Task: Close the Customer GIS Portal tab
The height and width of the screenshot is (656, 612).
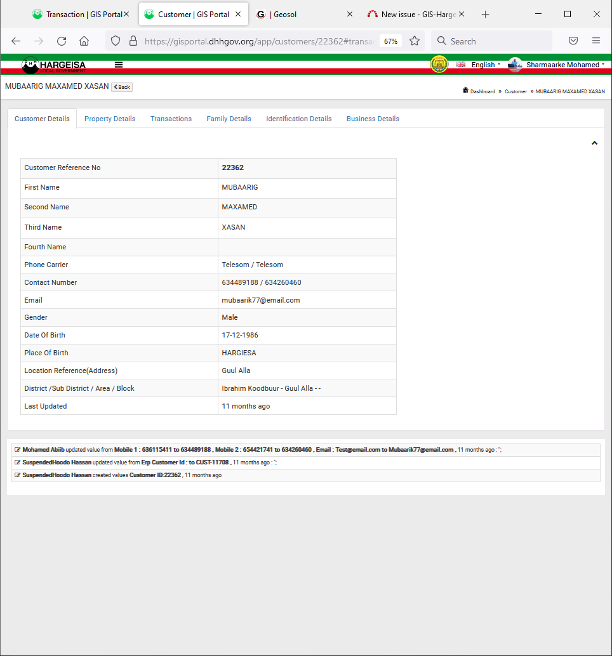Action: click(238, 14)
